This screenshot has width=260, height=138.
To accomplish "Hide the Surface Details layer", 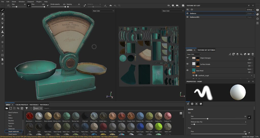I will click(187, 64).
